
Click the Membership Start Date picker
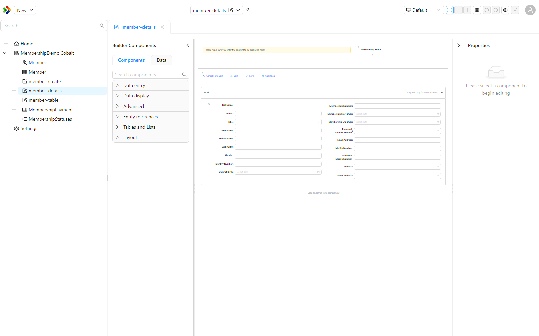[x=398, y=114]
